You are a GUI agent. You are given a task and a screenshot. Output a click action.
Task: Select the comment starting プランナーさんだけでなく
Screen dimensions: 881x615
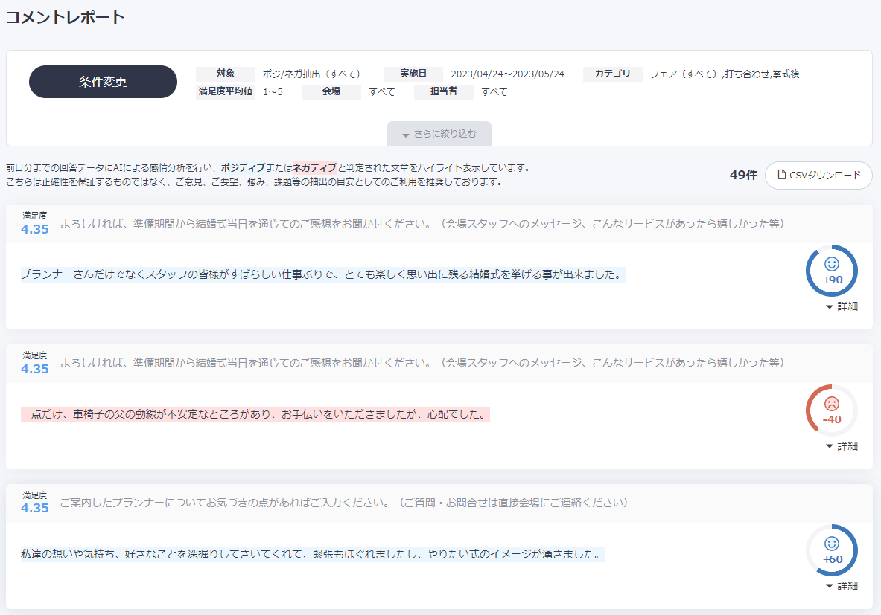point(322,274)
